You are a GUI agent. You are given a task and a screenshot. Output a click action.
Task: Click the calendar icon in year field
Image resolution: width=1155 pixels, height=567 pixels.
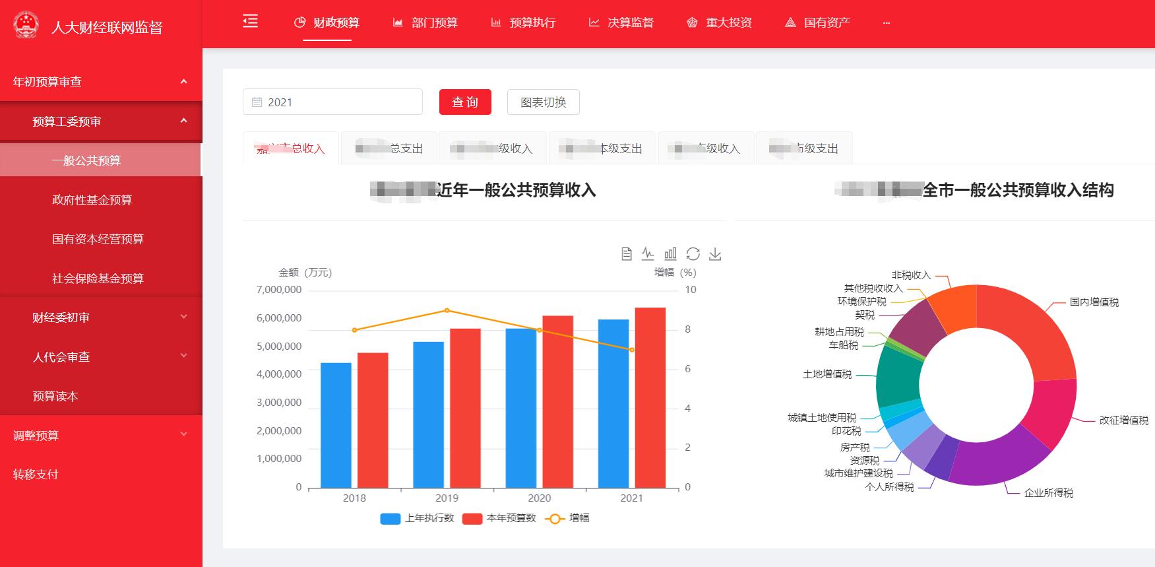(257, 102)
